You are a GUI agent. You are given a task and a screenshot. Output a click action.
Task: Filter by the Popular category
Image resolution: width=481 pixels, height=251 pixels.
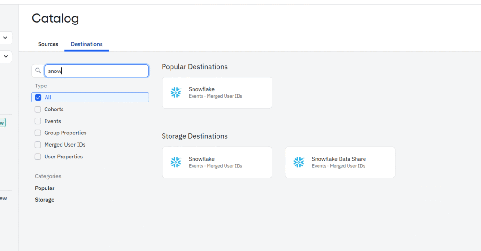coord(45,188)
